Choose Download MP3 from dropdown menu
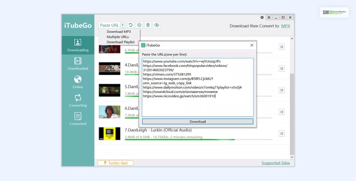This screenshot has width=356, height=181. [x=119, y=32]
